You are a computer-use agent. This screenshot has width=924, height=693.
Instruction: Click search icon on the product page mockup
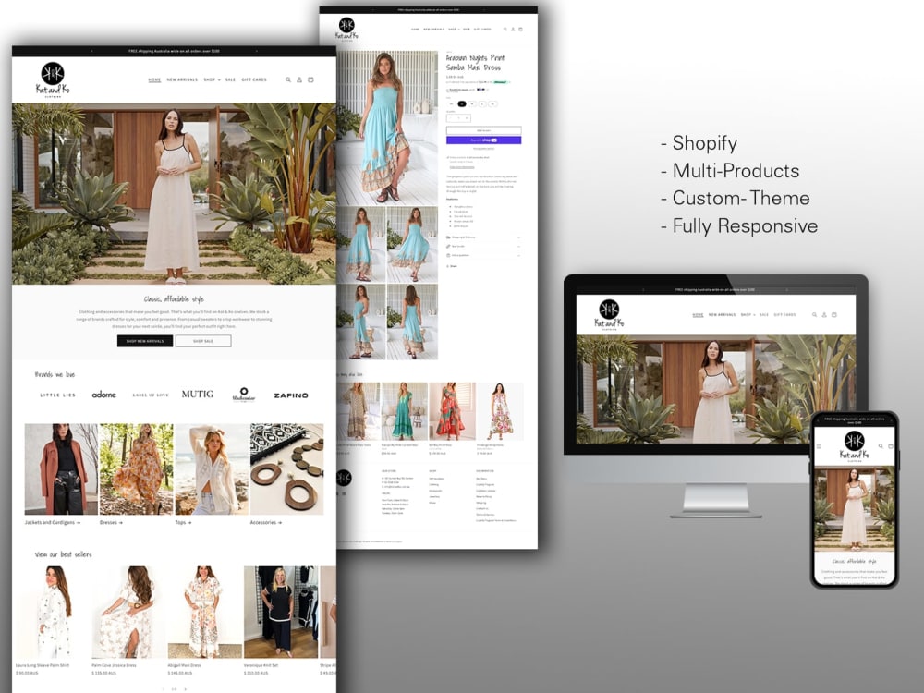[505, 29]
